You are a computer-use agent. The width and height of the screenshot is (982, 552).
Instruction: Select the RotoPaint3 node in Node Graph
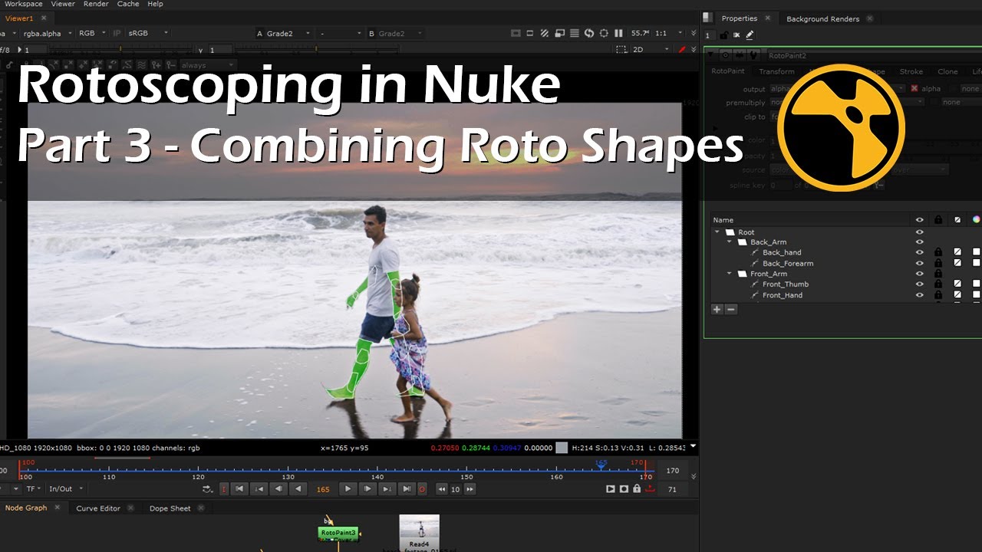tap(338, 532)
